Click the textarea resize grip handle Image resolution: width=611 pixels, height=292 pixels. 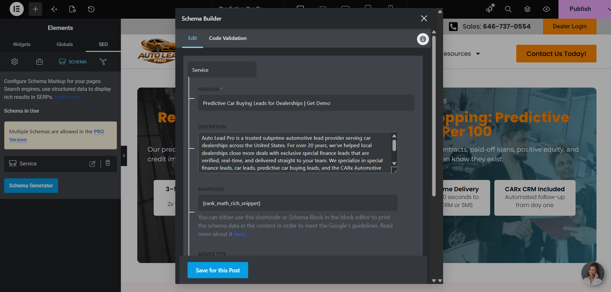click(394, 170)
